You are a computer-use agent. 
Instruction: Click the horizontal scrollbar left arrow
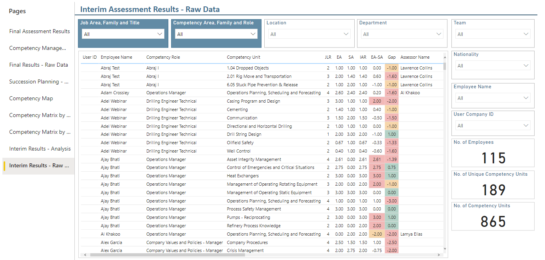tap(84, 254)
